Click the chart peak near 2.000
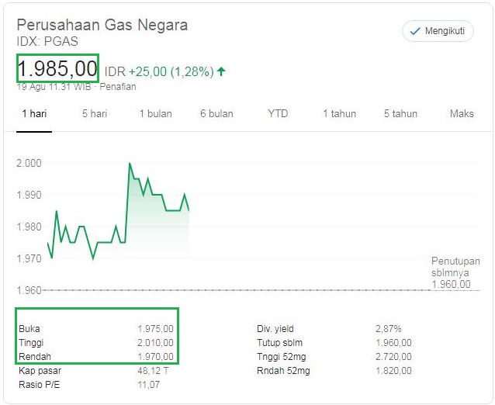Image resolution: width=495 pixels, height=405 pixels. click(x=130, y=164)
